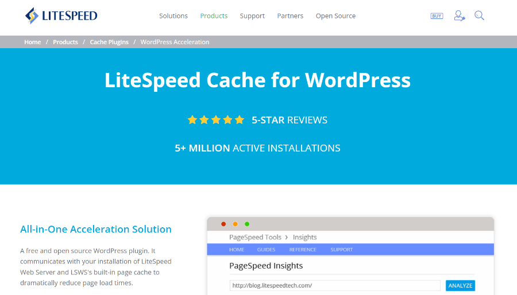Click PageSpeed Insights heading
This screenshot has width=517, height=295.
point(266,266)
